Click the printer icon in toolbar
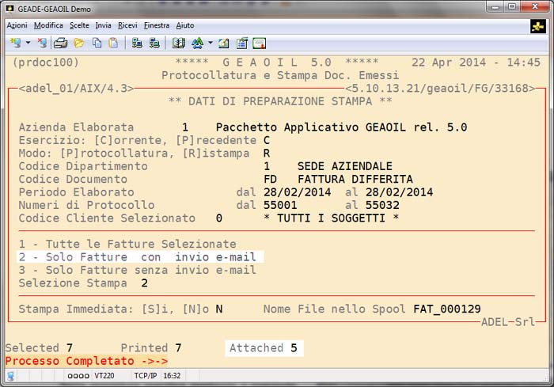The height and width of the screenshot is (387, 554). [60, 43]
